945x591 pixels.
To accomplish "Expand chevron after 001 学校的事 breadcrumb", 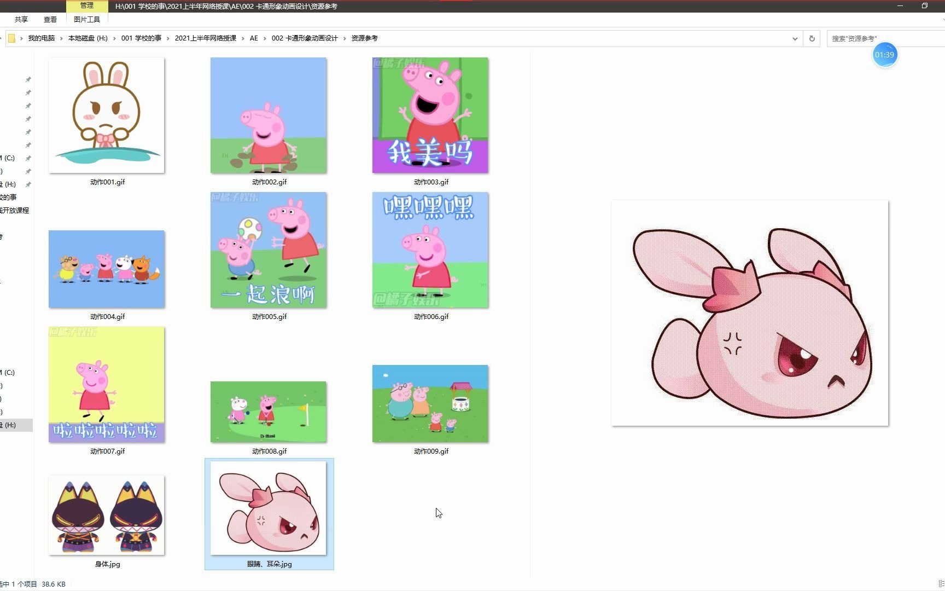I will 168,38.
